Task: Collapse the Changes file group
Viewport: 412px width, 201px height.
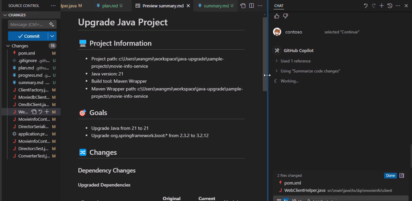Action: 8,46
